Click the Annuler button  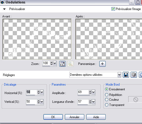click(74, 117)
